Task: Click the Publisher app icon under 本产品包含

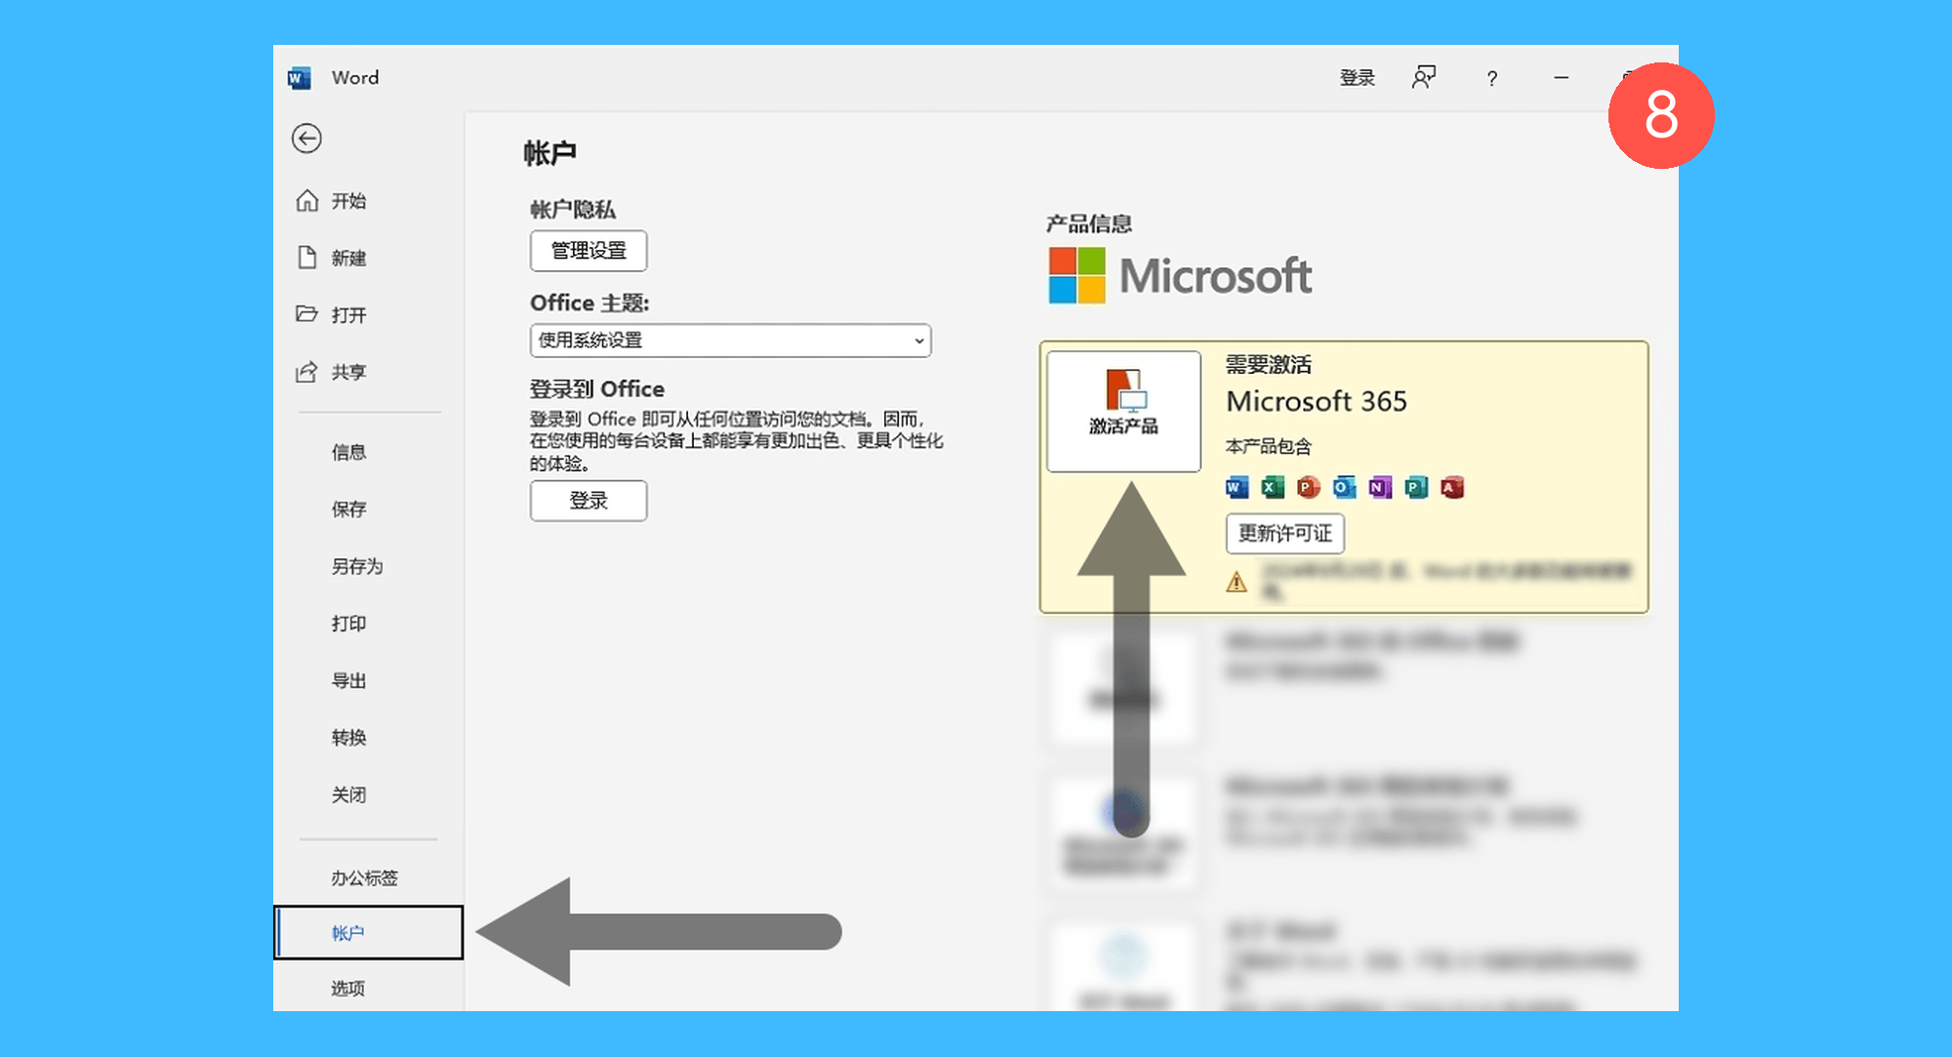Action: (1416, 487)
